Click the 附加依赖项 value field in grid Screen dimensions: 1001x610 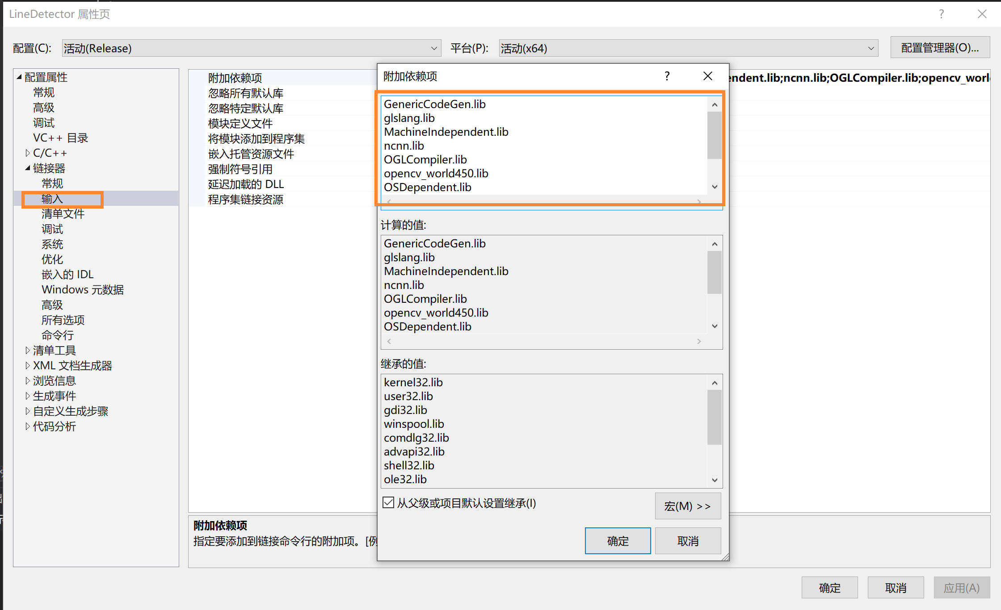pos(859,78)
